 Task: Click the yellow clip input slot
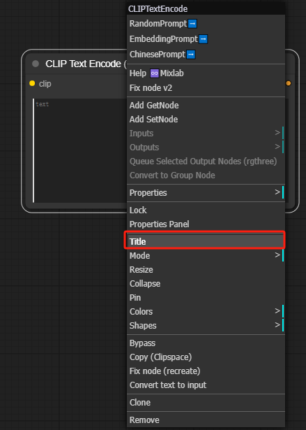pyautogui.click(x=32, y=83)
